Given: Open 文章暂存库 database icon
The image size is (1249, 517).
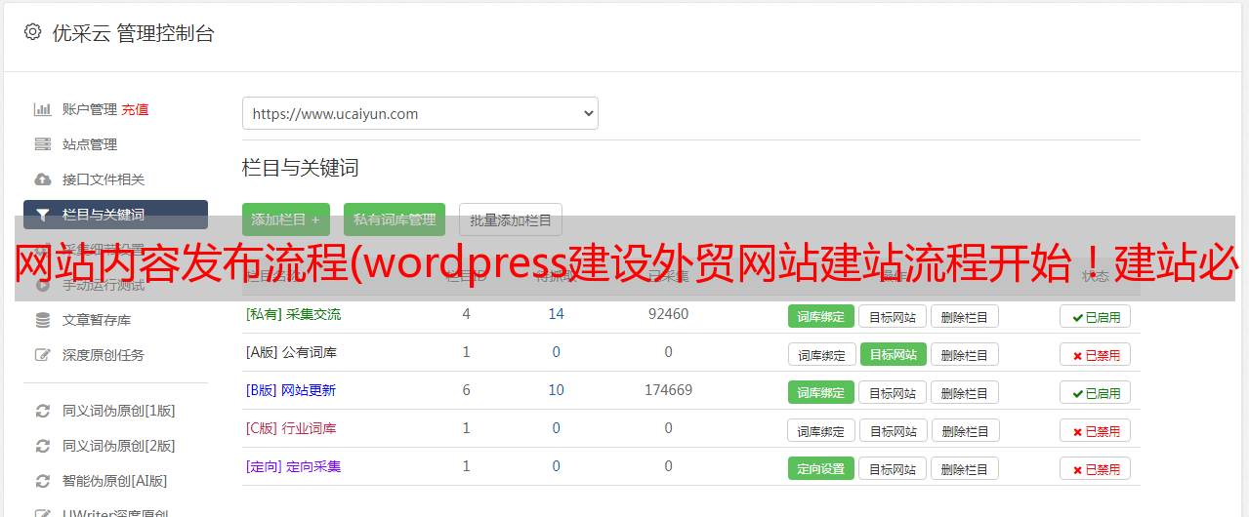Looking at the screenshot, I should [43, 320].
